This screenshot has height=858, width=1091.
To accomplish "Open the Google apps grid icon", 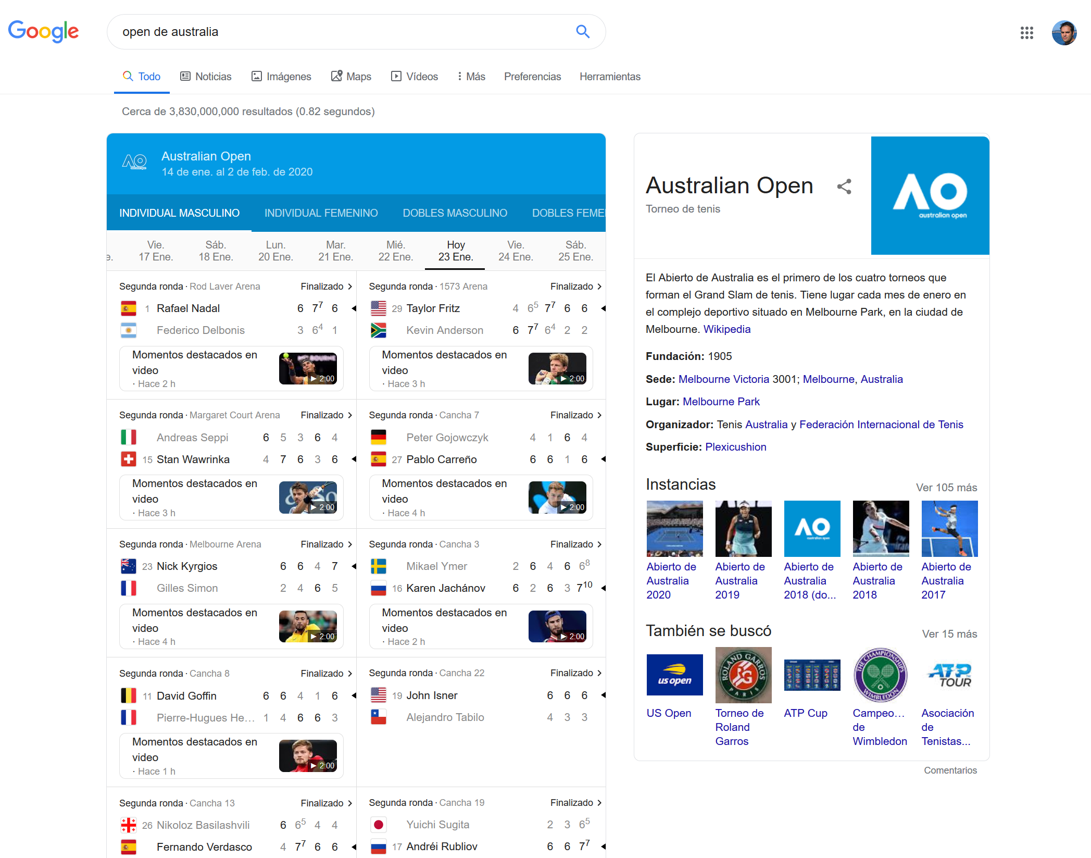I will click(x=1026, y=33).
